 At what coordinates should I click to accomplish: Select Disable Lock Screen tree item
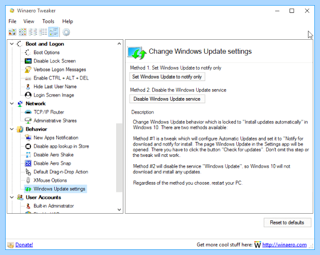55,61
